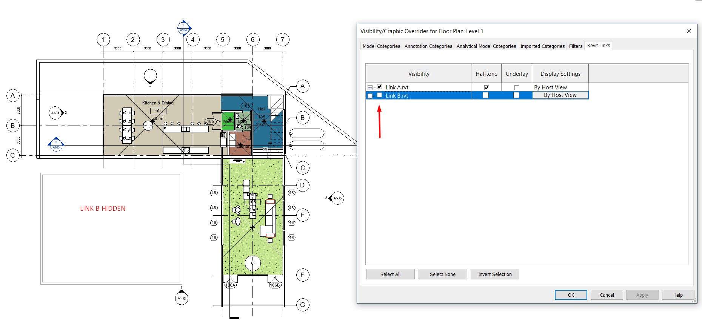Click the Underlay column header

pos(517,74)
